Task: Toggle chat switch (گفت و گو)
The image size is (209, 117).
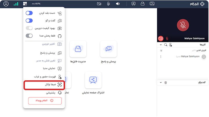Action: (29, 21)
